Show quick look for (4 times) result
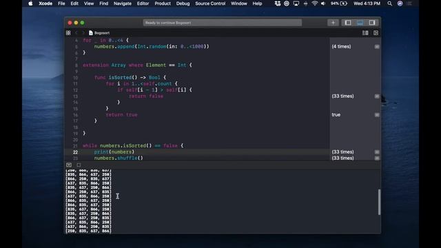This screenshot has width=441, height=248. (x=377, y=46)
